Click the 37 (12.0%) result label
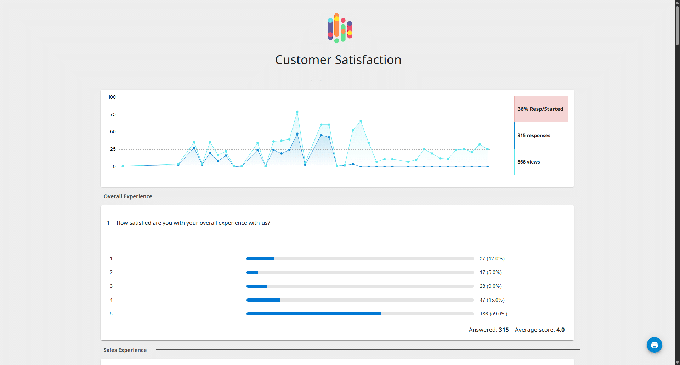Viewport: 680px width, 365px height. coord(492,259)
